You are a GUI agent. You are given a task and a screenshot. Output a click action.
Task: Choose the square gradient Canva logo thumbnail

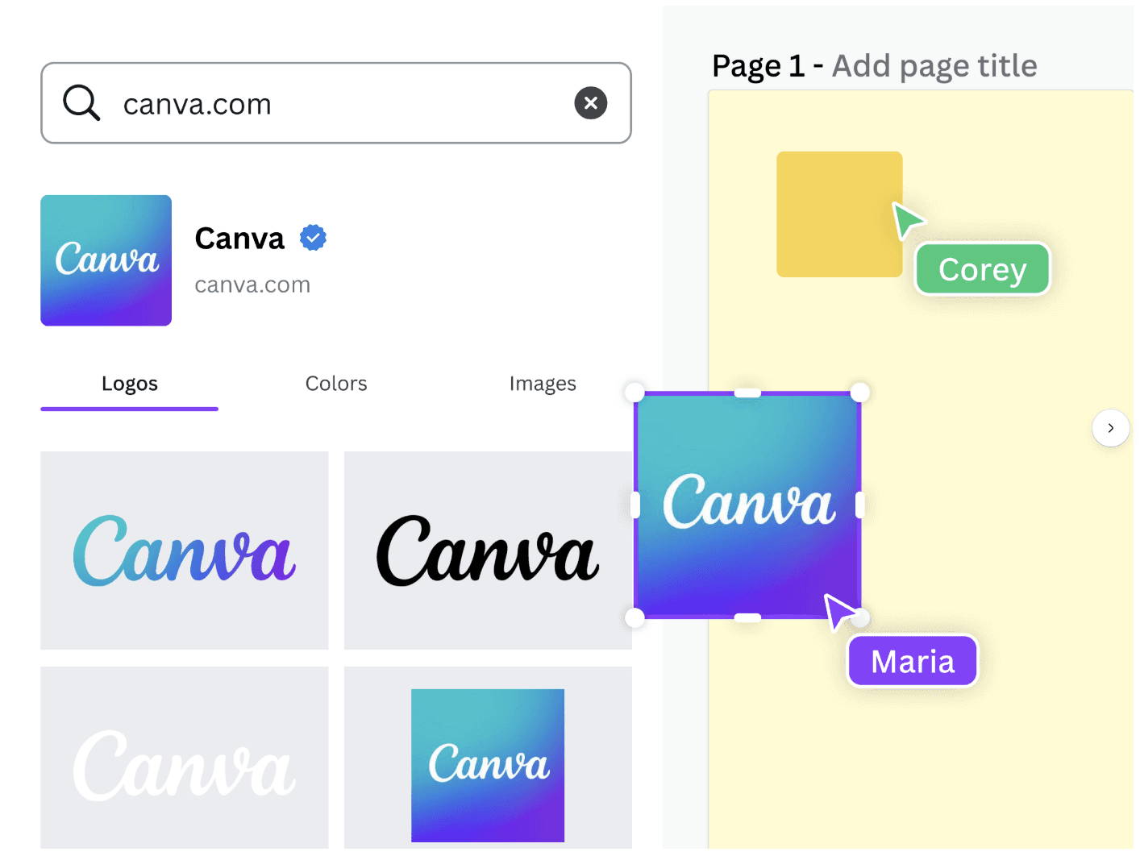click(x=488, y=765)
